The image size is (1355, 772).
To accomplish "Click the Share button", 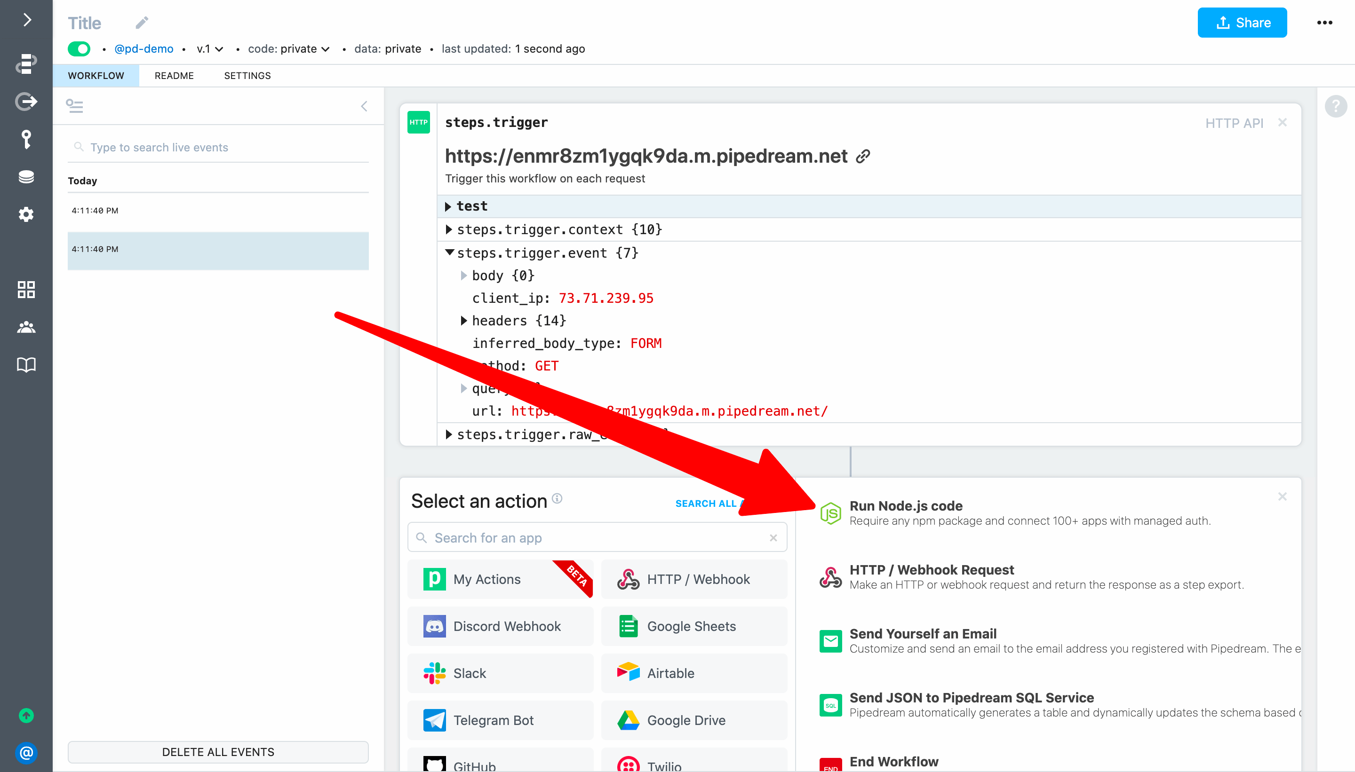I will [1242, 23].
